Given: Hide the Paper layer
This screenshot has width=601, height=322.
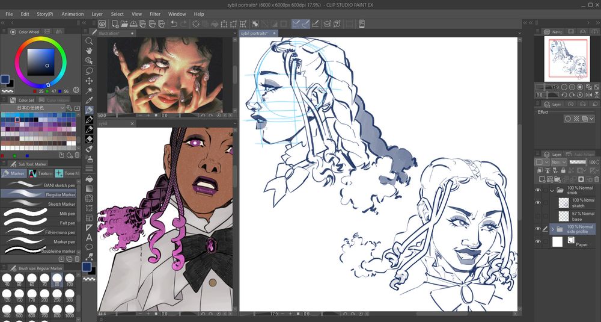Looking at the screenshot, I should tap(538, 241).
